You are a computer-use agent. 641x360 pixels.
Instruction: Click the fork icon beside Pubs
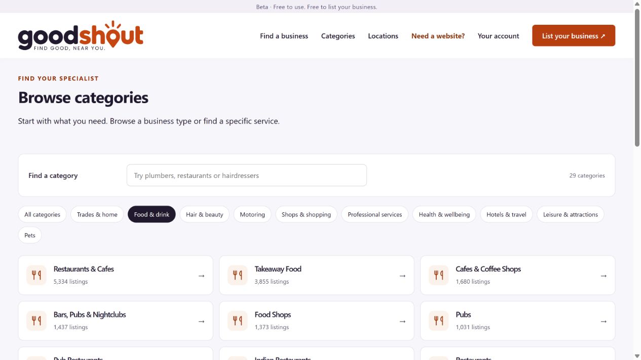[439, 321]
